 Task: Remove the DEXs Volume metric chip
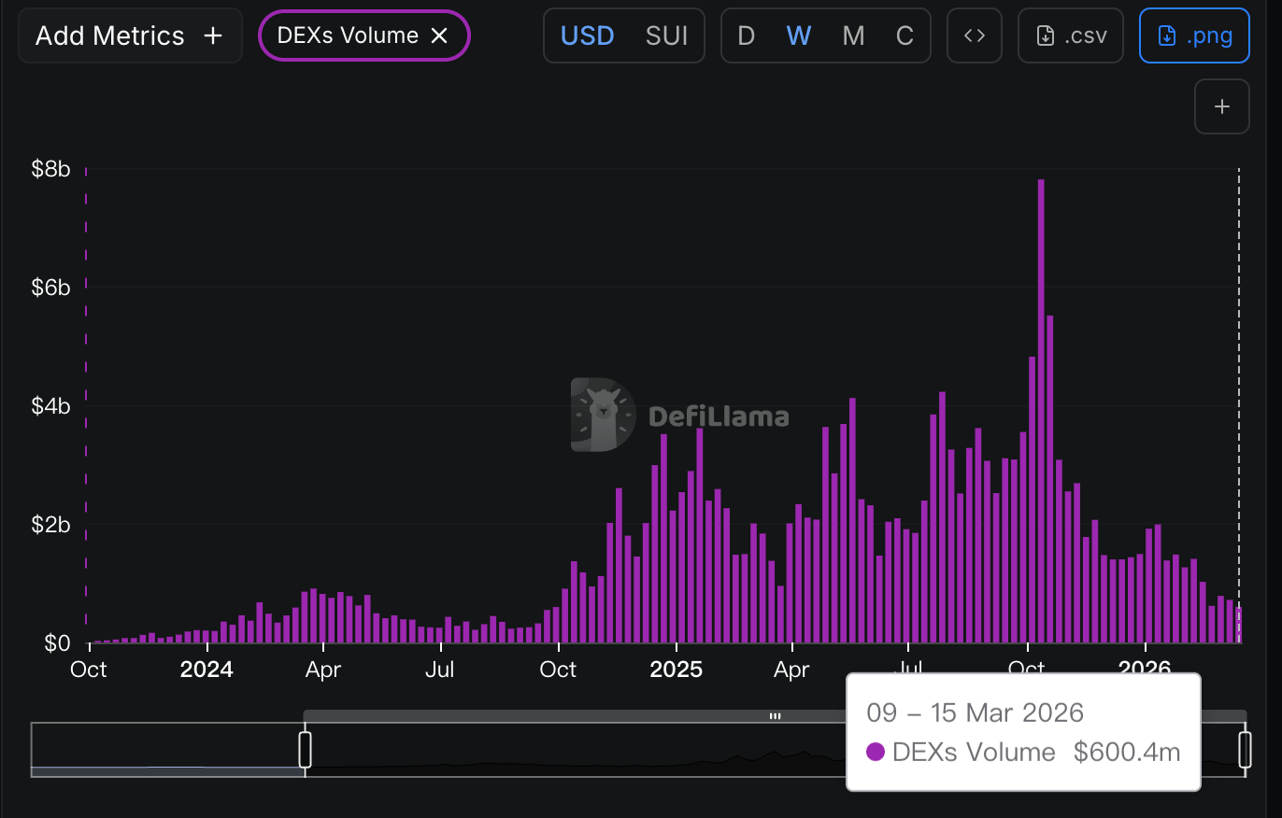(x=439, y=35)
